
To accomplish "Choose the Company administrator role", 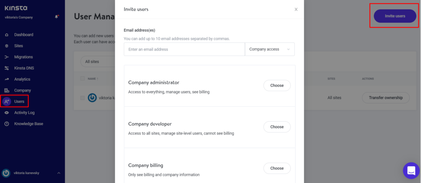I will (277, 86).
